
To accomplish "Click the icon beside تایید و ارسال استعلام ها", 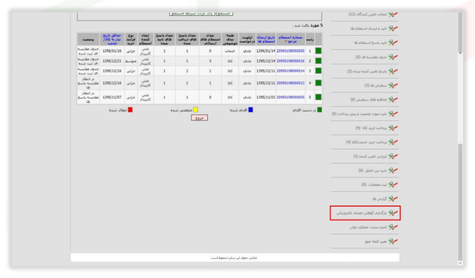I will coord(393,28).
